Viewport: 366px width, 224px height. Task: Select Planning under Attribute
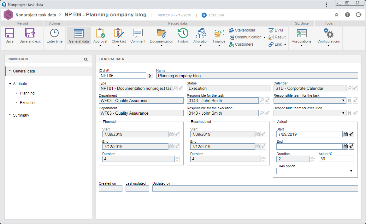click(27, 93)
